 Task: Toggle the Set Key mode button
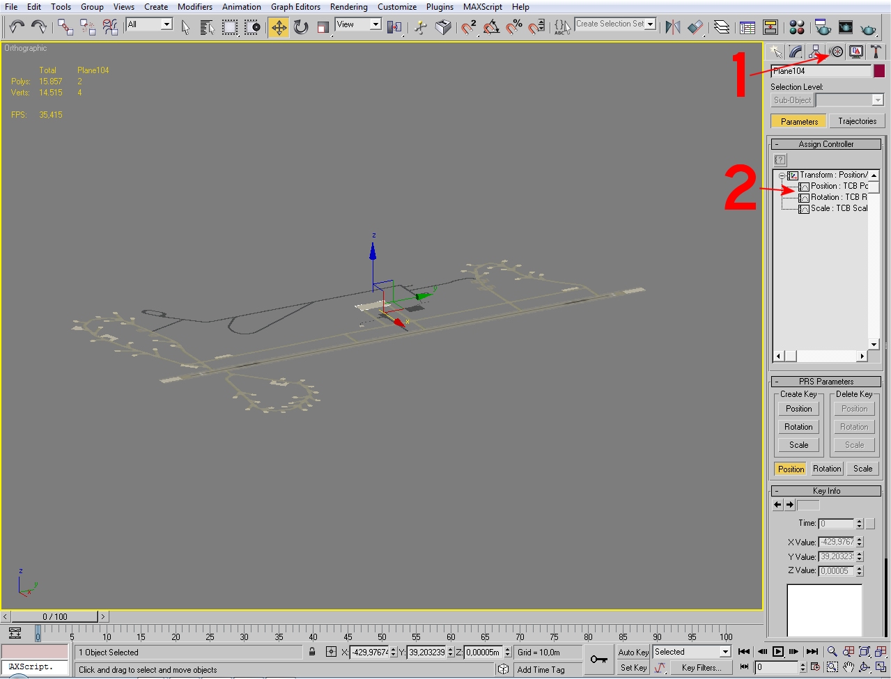(633, 668)
